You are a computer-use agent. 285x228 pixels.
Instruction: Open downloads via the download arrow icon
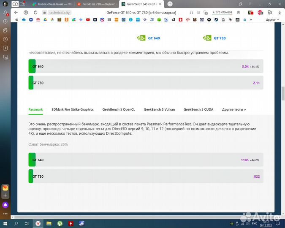pos(280,13)
